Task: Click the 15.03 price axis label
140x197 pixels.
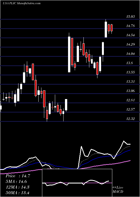Action: [x=130, y=17]
